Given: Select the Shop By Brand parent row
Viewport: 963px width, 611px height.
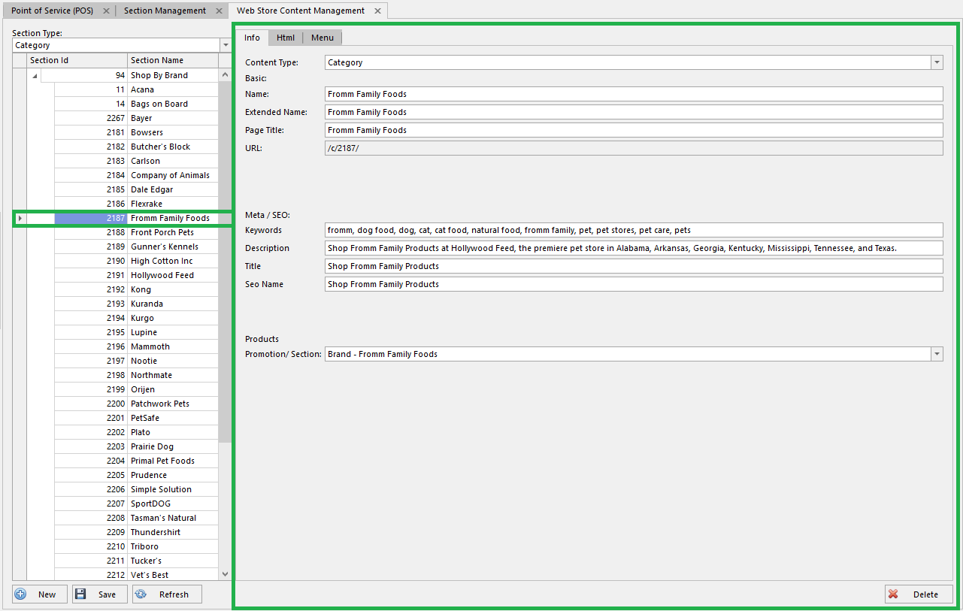Looking at the screenshot, I should pyautogui.click(x=129, y=75).
